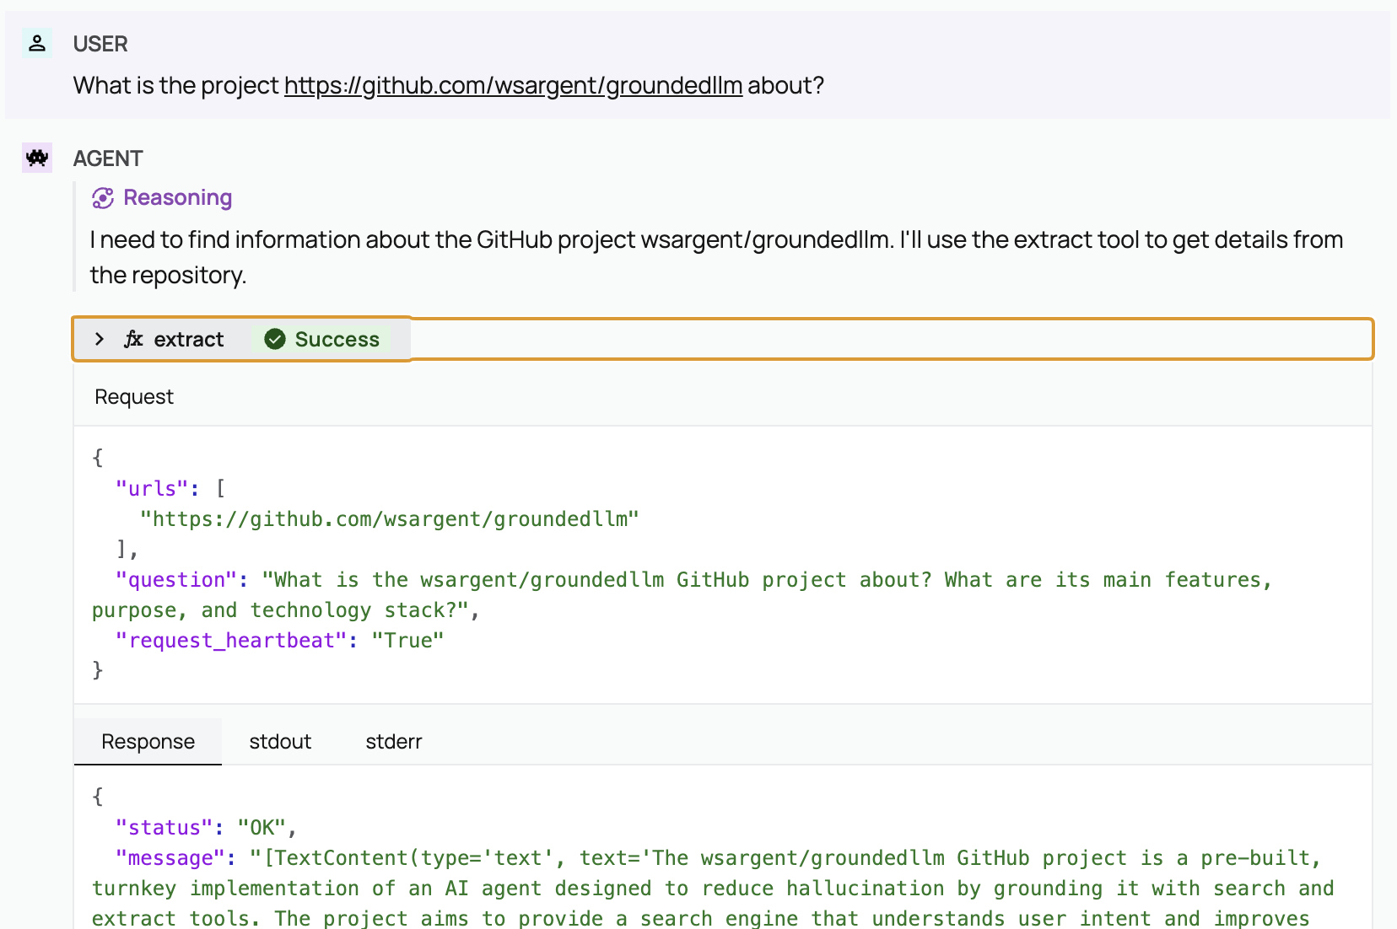Click the "message" key in response
Viewport: 1397px width, 929px height.
(x=170, y=858)
